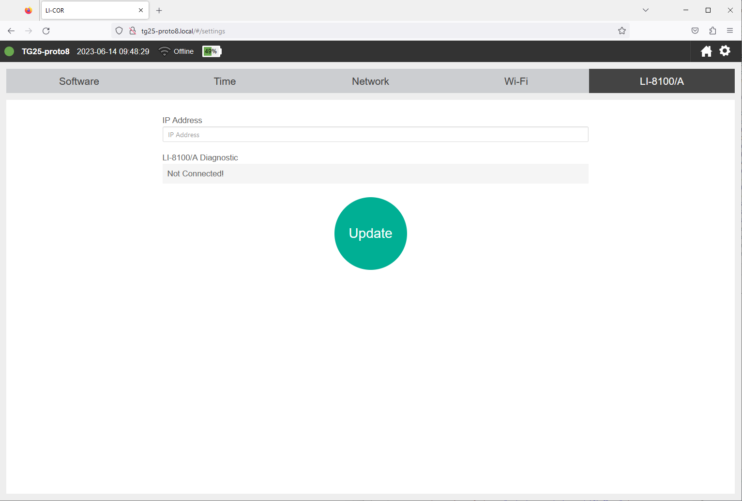Open the Extensions puzzle icon

tap(712, 31)
